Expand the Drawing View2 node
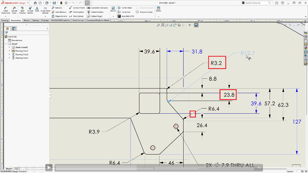The width and height of the screenshot is (308, 173). coord(9,55)
